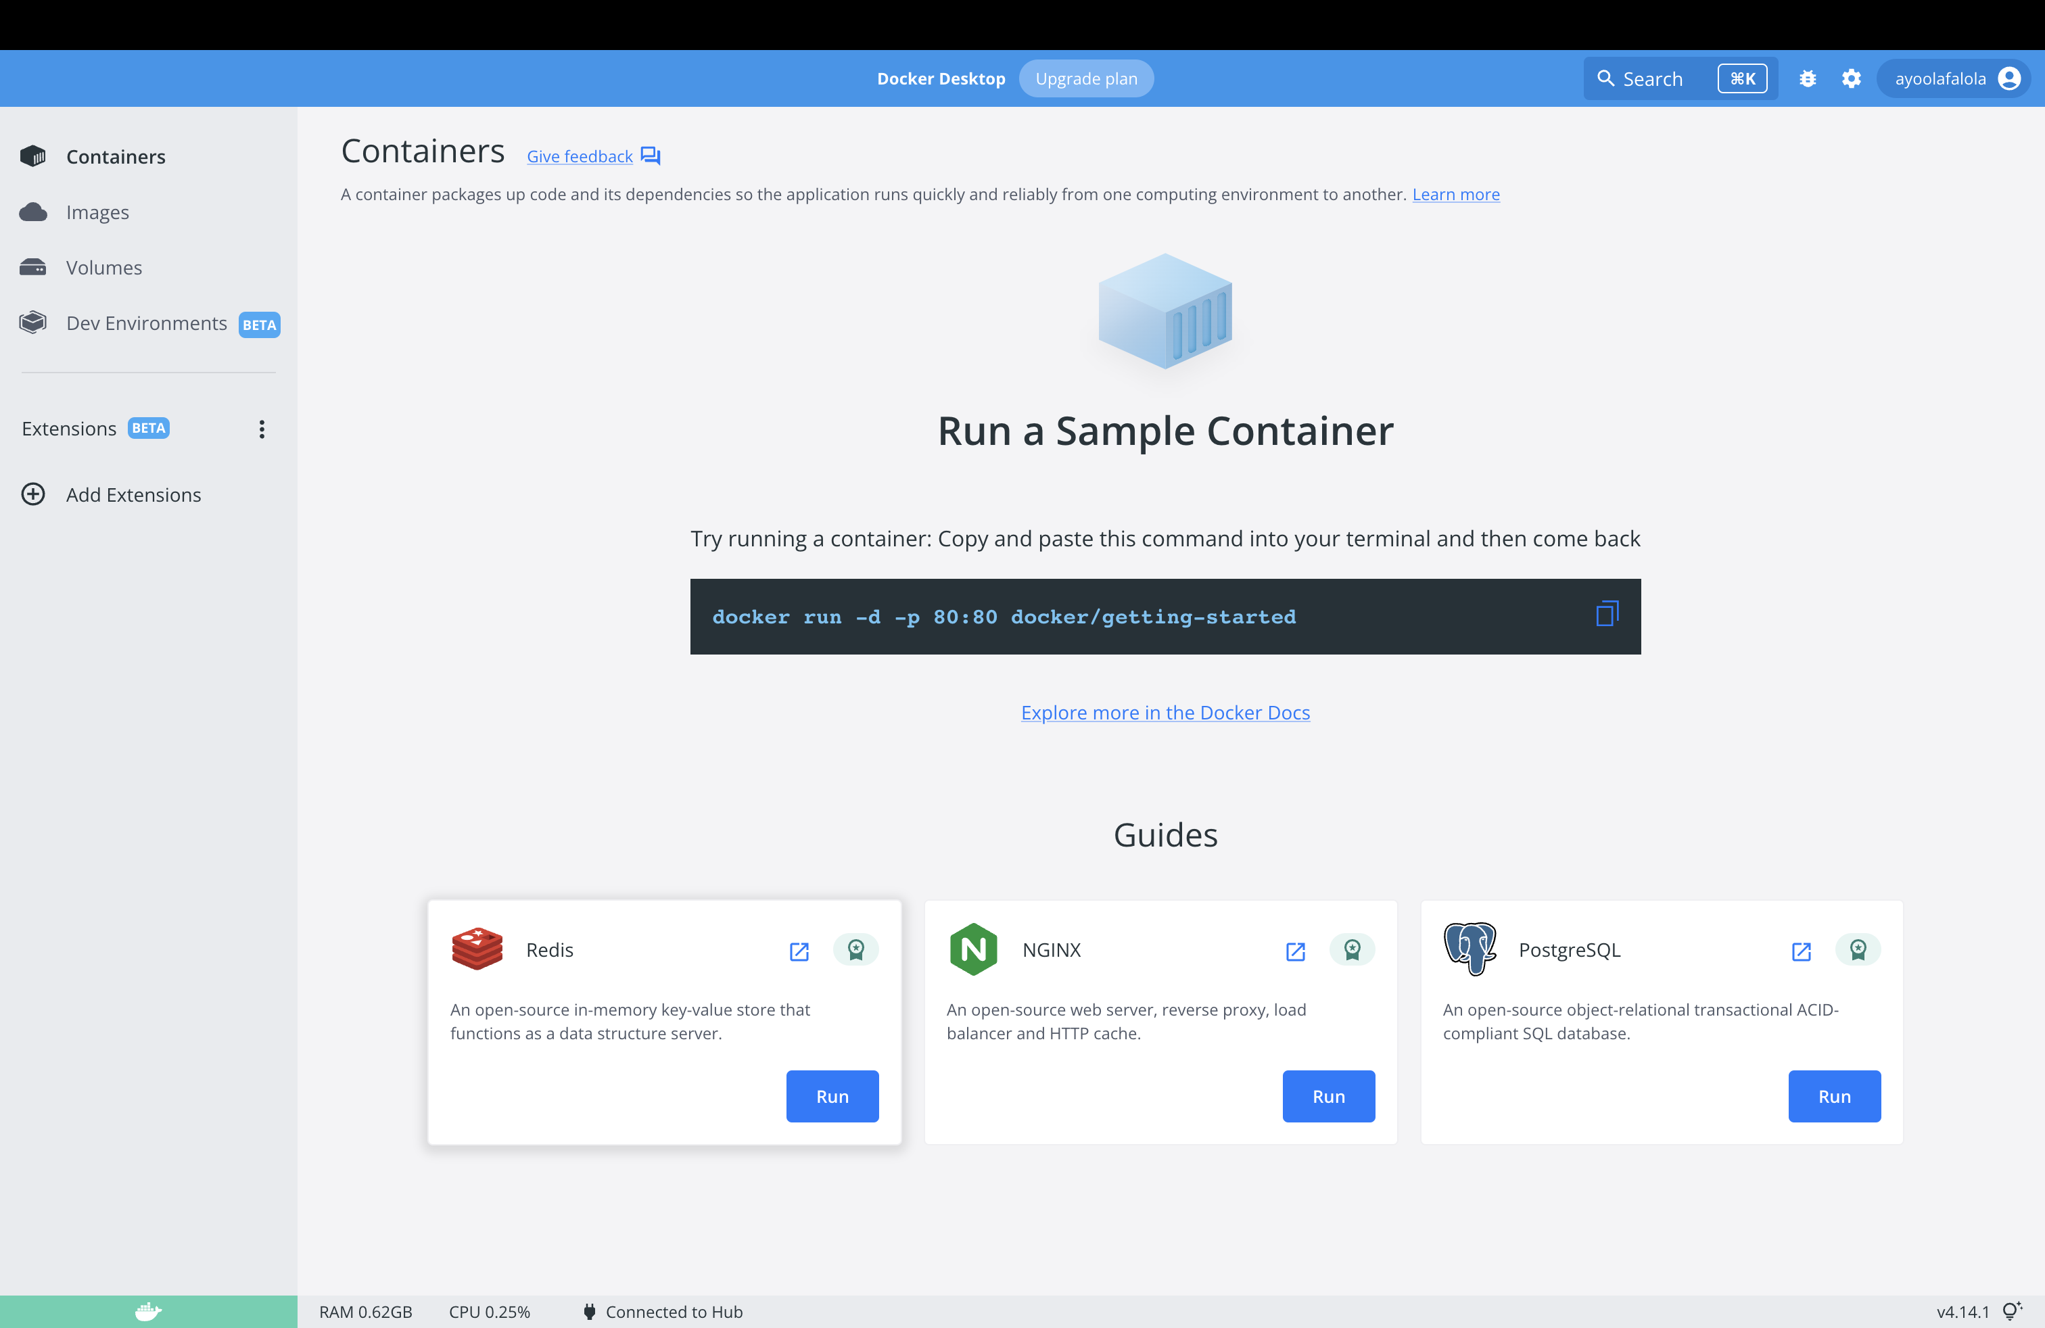Click the Give feedback link

579,156
